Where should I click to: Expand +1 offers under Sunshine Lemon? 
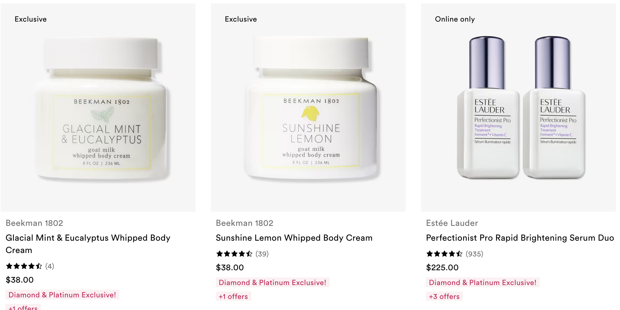coord(234,296)
